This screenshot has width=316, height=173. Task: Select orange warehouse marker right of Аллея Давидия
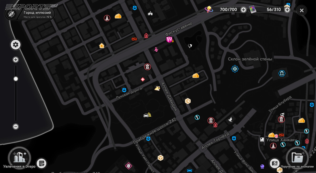click(x=195, y=76)
